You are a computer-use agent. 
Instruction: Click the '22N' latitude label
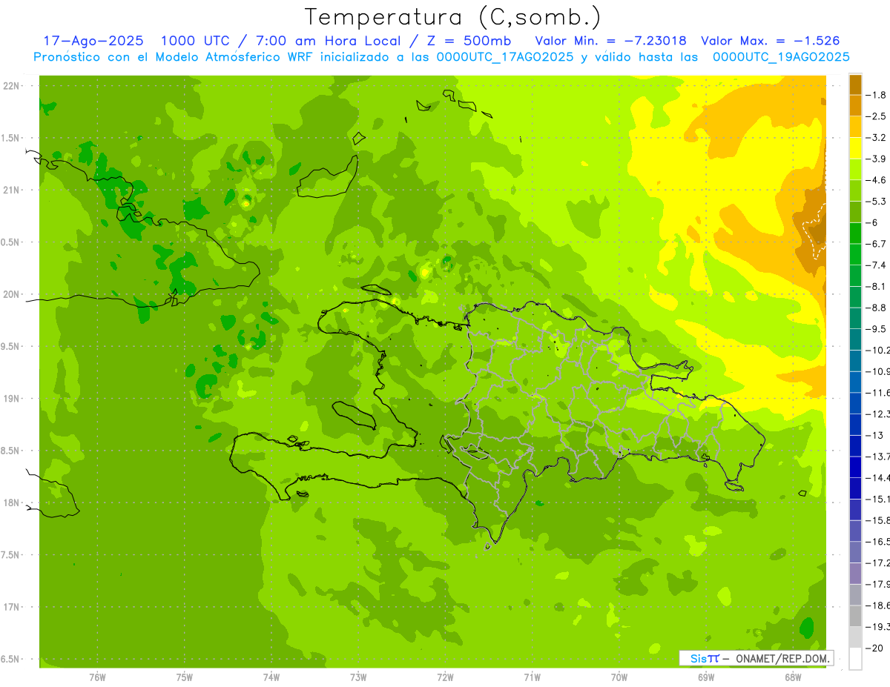tap(11, 86)
